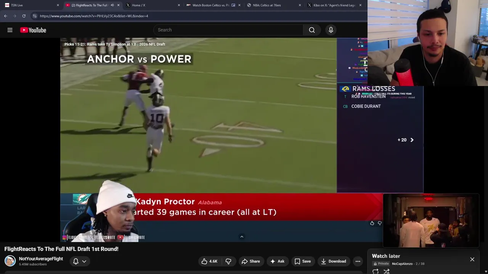Select the browser address bar URL
Screen dimensions: 488x274
[x=94, y=16]
